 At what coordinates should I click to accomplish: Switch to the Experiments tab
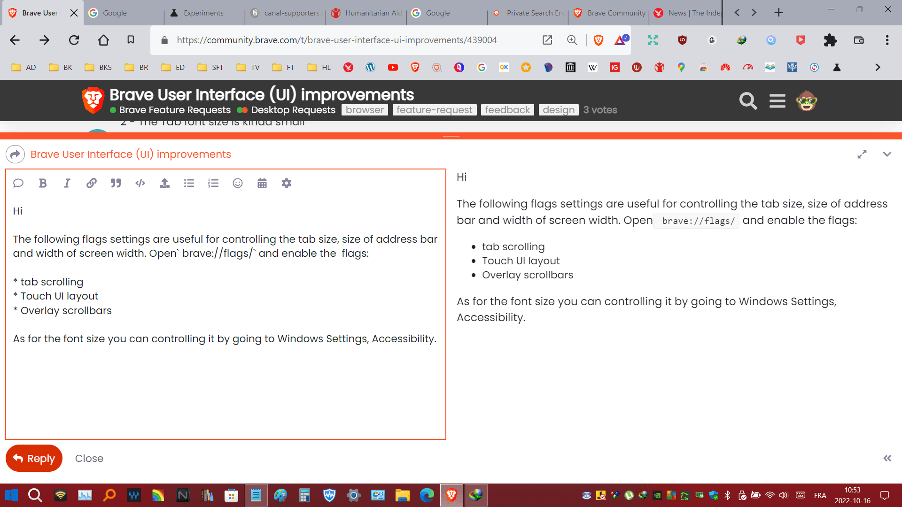(x=203, y=13)
